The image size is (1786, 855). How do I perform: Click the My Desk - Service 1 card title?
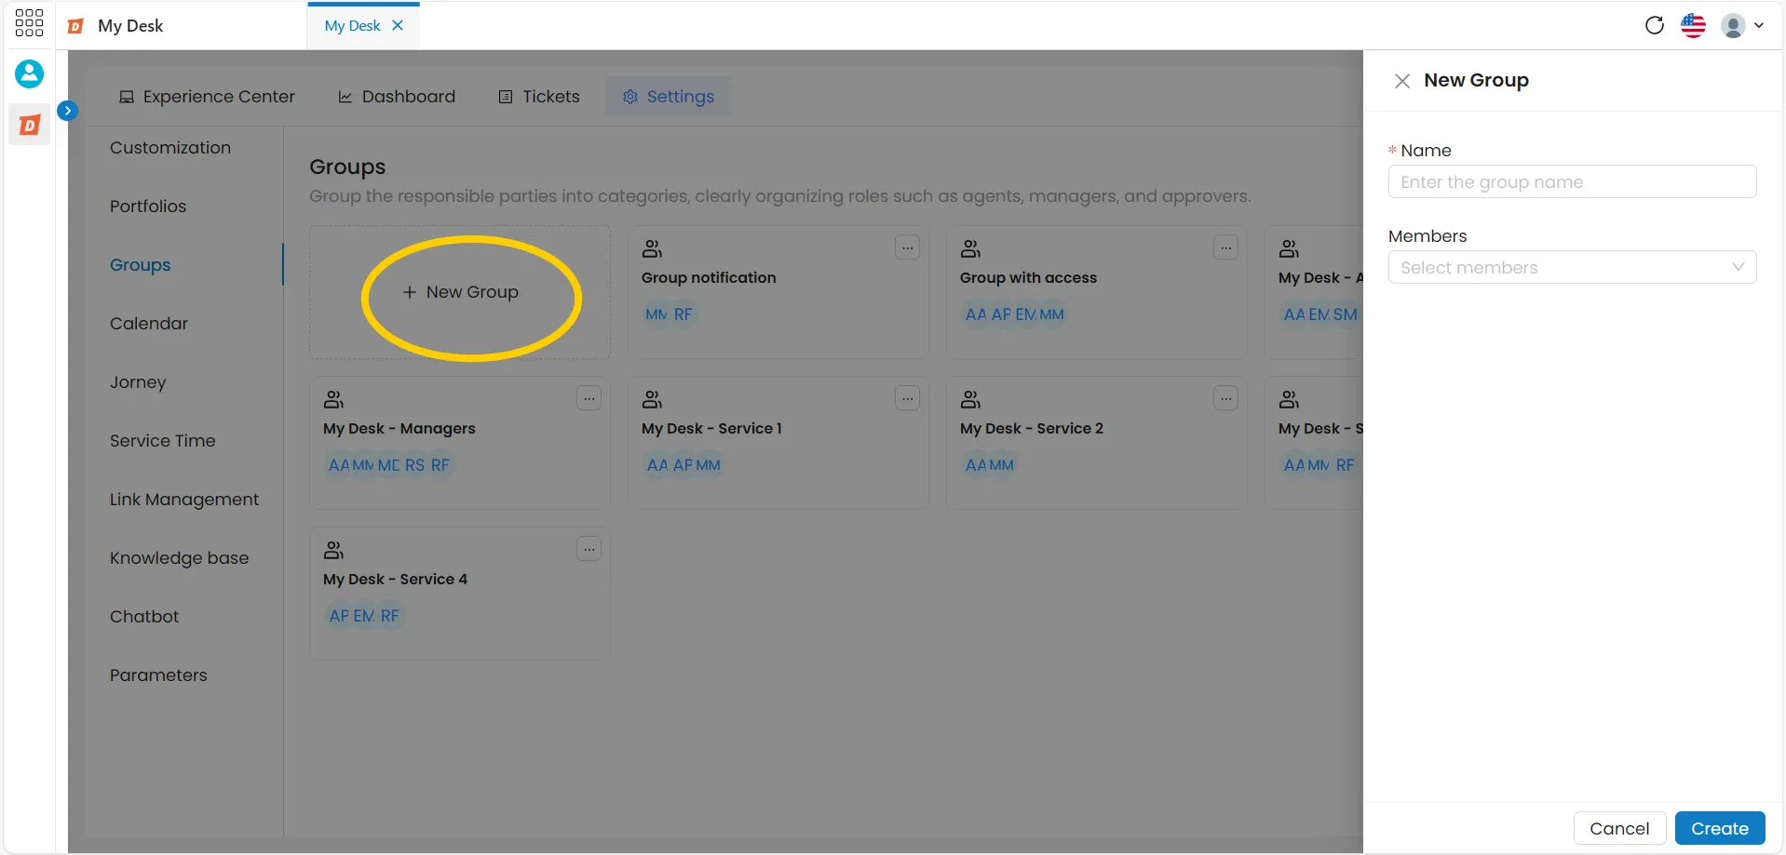click(711, 429)
